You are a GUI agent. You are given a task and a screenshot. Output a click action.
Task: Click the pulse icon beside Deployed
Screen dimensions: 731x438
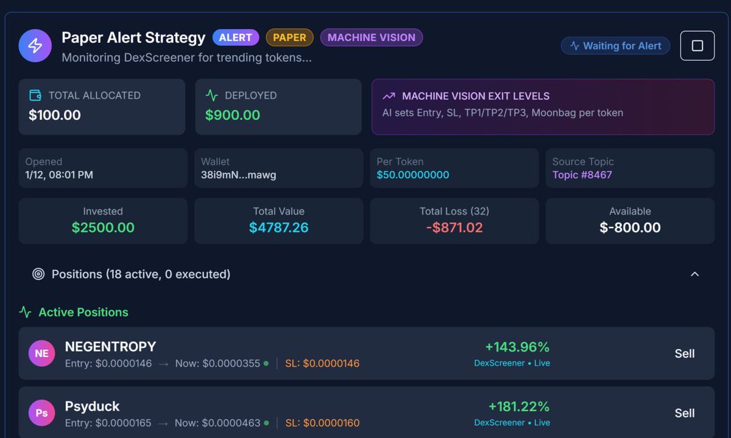pos(211,96)
